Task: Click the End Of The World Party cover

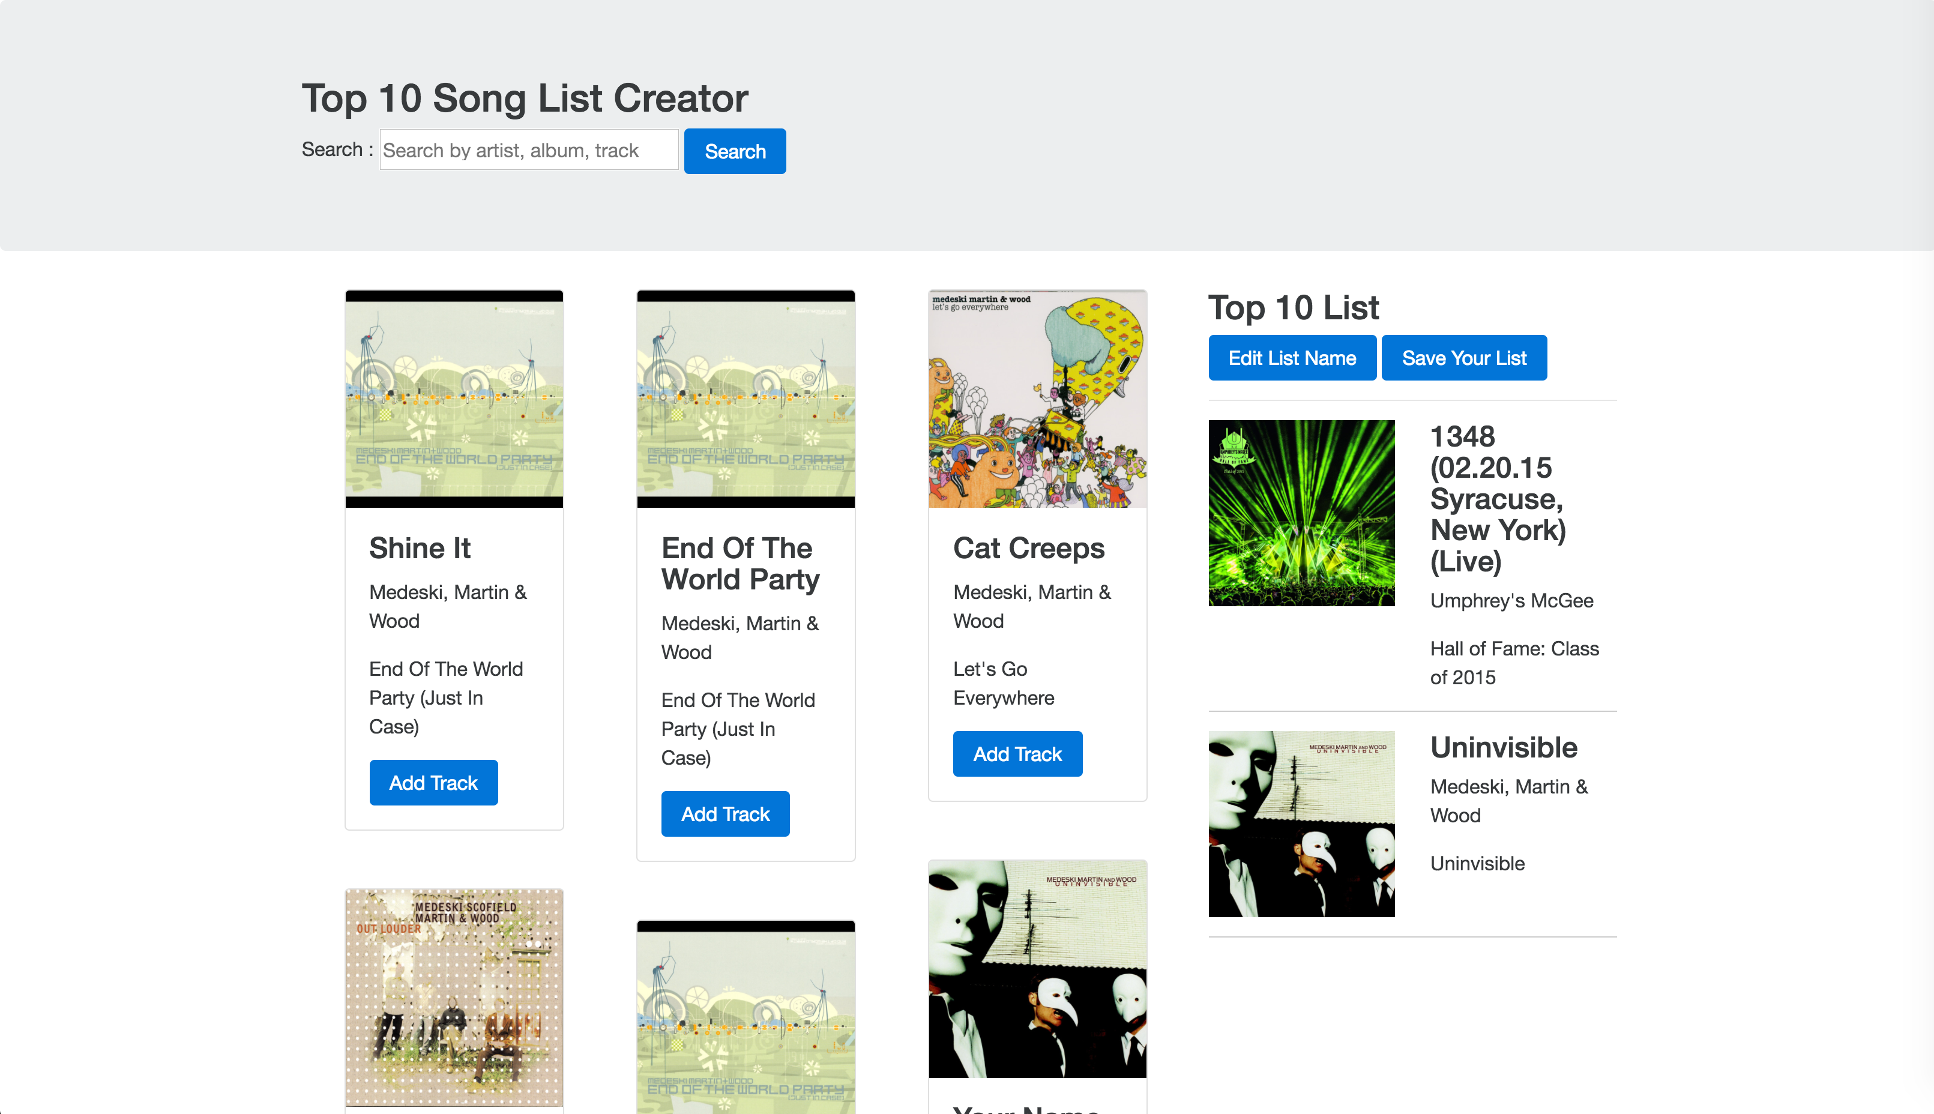Action: tap(745, 398)
